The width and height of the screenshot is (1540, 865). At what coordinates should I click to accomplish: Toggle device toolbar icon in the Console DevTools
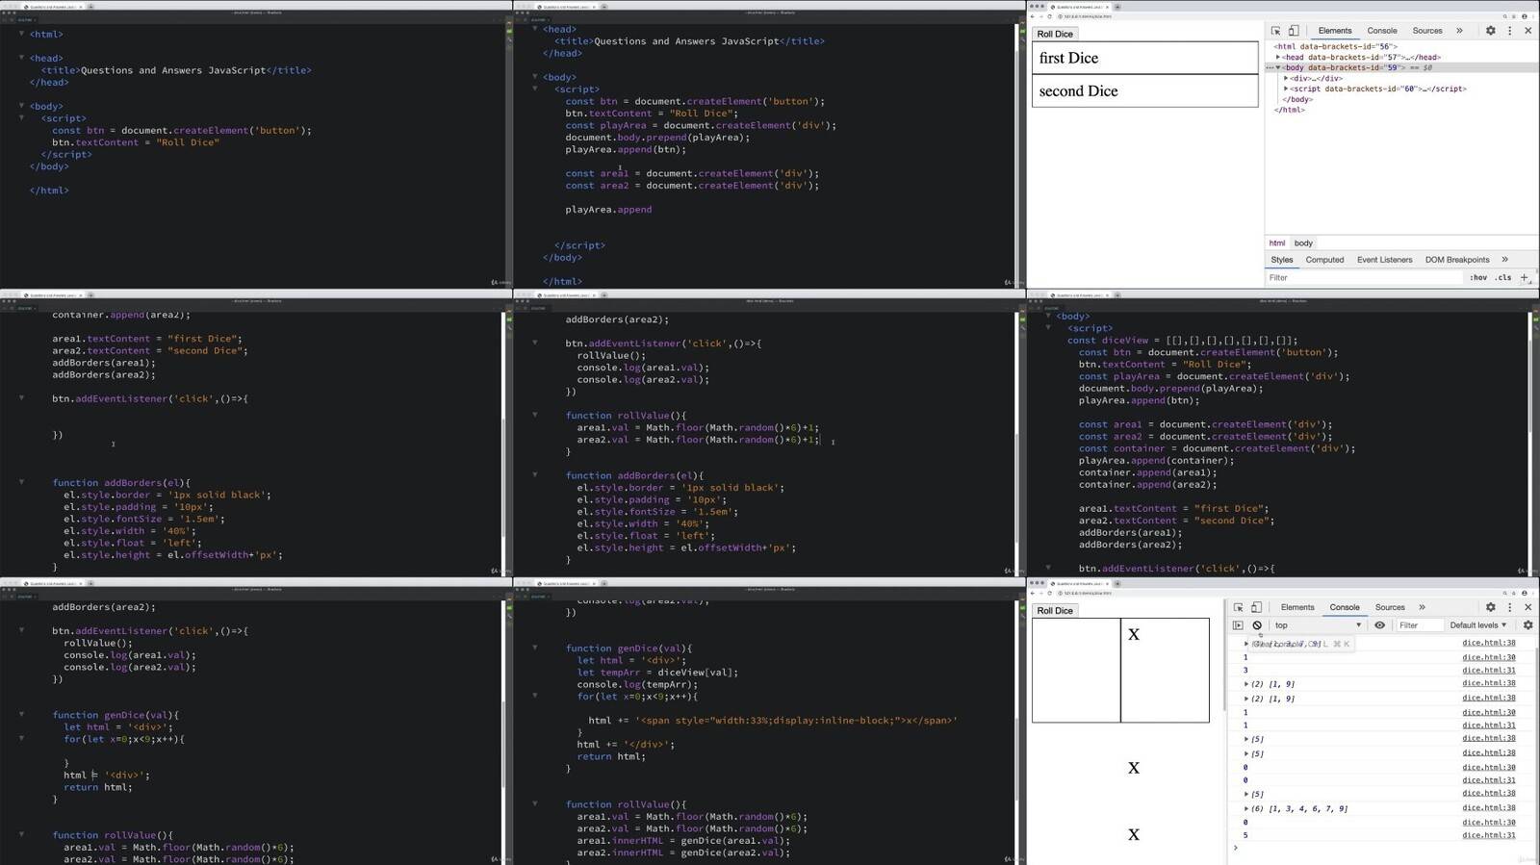1256,607
